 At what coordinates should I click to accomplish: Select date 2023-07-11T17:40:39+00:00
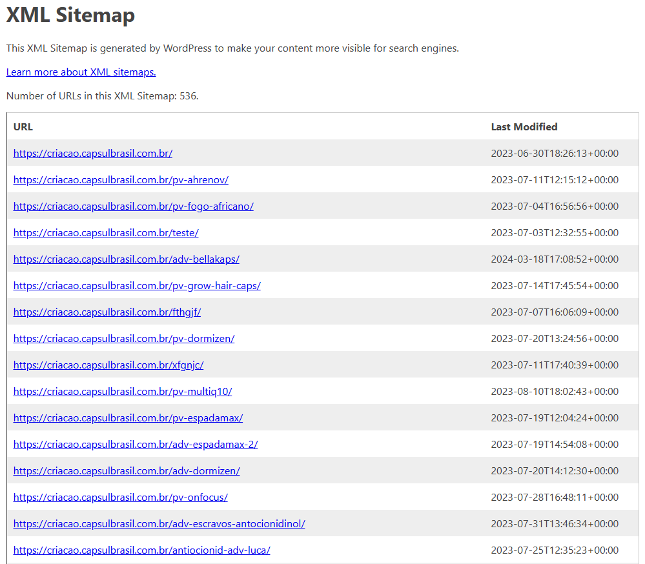tap(555, 365)
